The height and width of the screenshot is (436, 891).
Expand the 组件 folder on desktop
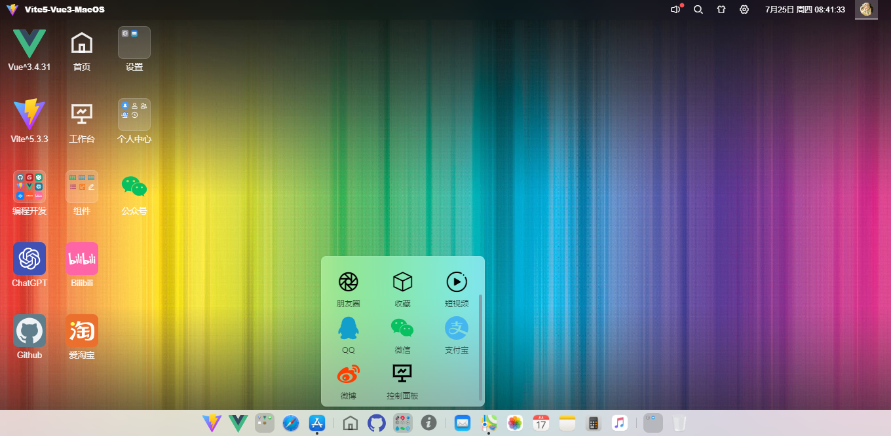(82, 187)
